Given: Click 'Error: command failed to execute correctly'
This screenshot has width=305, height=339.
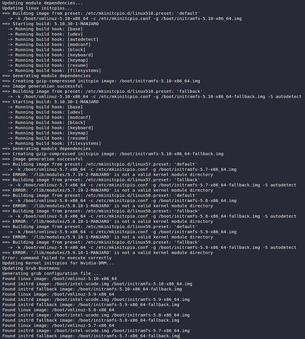Looking at the screenshot, I should click(57, 258).
